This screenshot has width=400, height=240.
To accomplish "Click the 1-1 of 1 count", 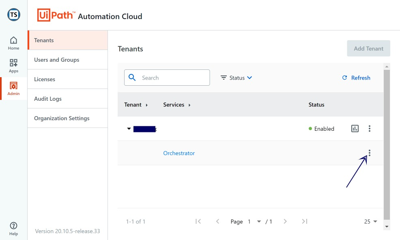I will [135, 221].
